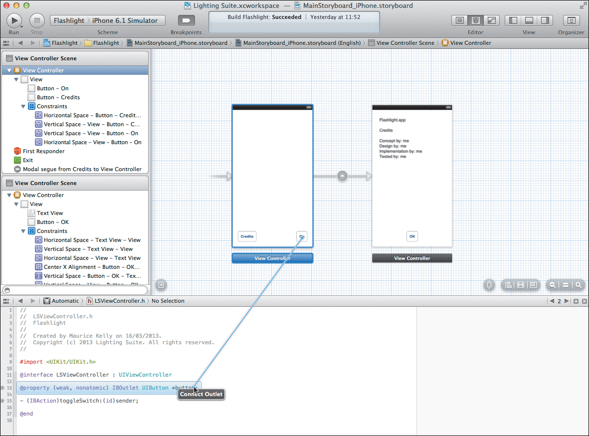Run the Flashlight app

click(x=14, y=20)
